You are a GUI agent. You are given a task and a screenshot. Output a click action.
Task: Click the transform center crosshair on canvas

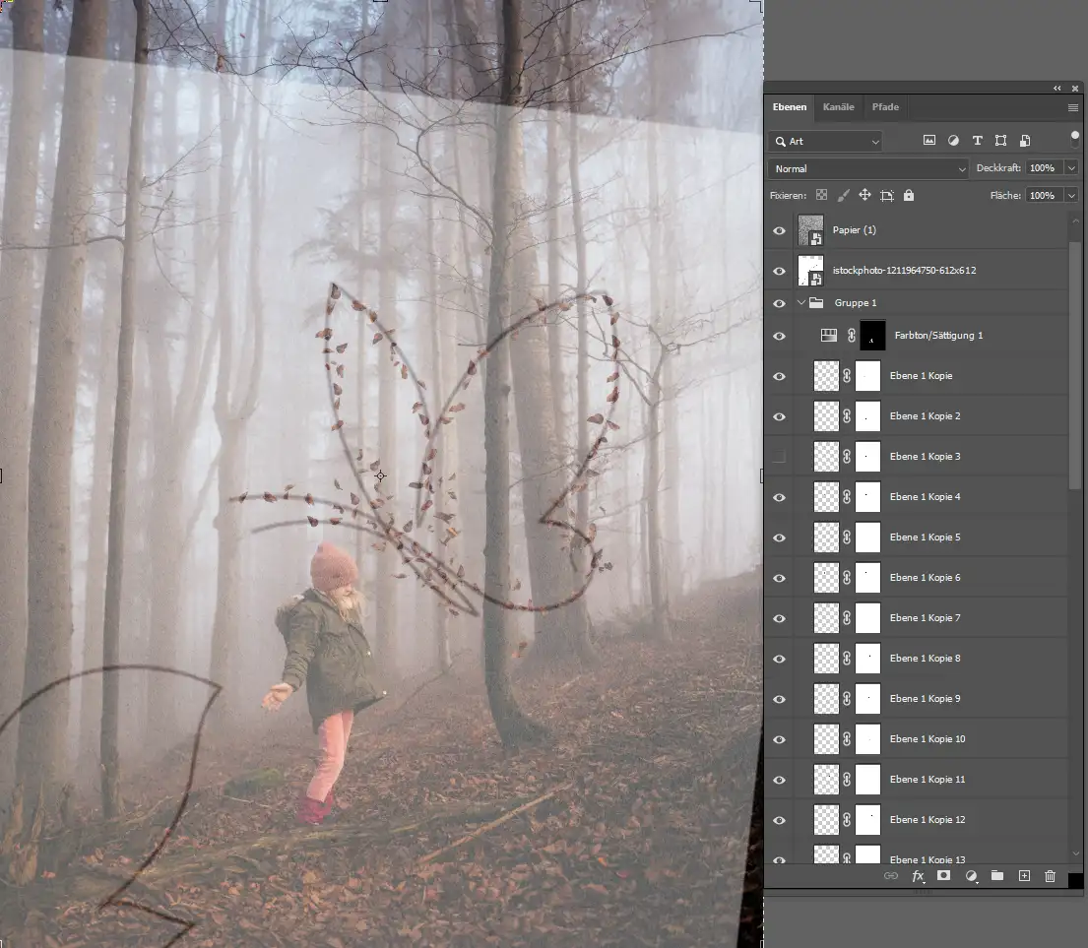pos(380,475)
